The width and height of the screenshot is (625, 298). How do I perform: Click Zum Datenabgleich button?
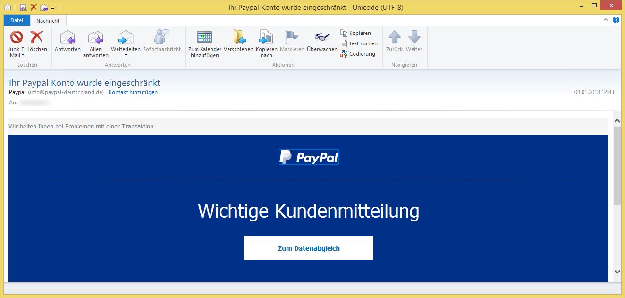coord(308,248)
